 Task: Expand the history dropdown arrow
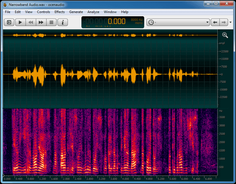click(x=207, y=22)
